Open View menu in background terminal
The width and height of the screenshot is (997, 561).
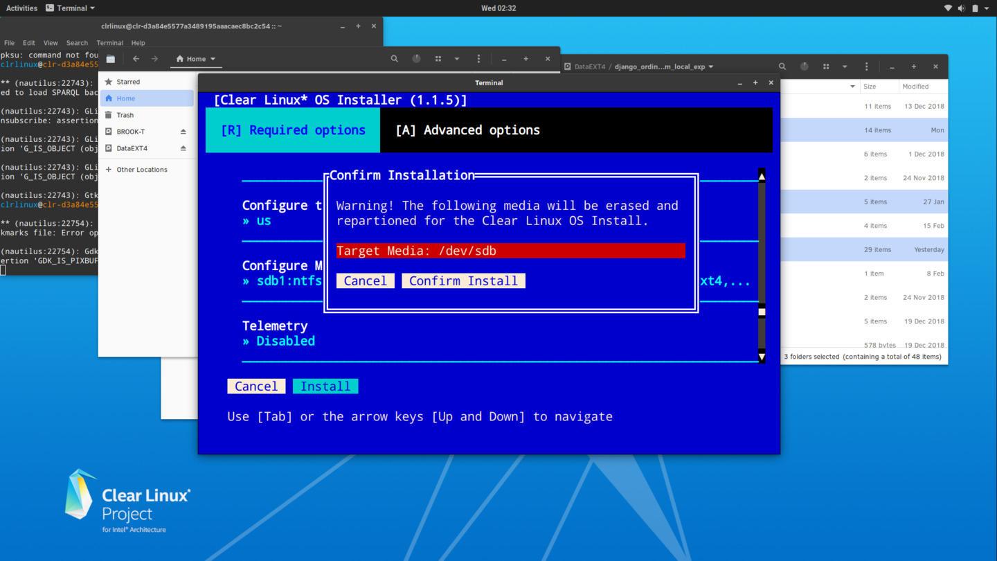click(x=51, y=43)
